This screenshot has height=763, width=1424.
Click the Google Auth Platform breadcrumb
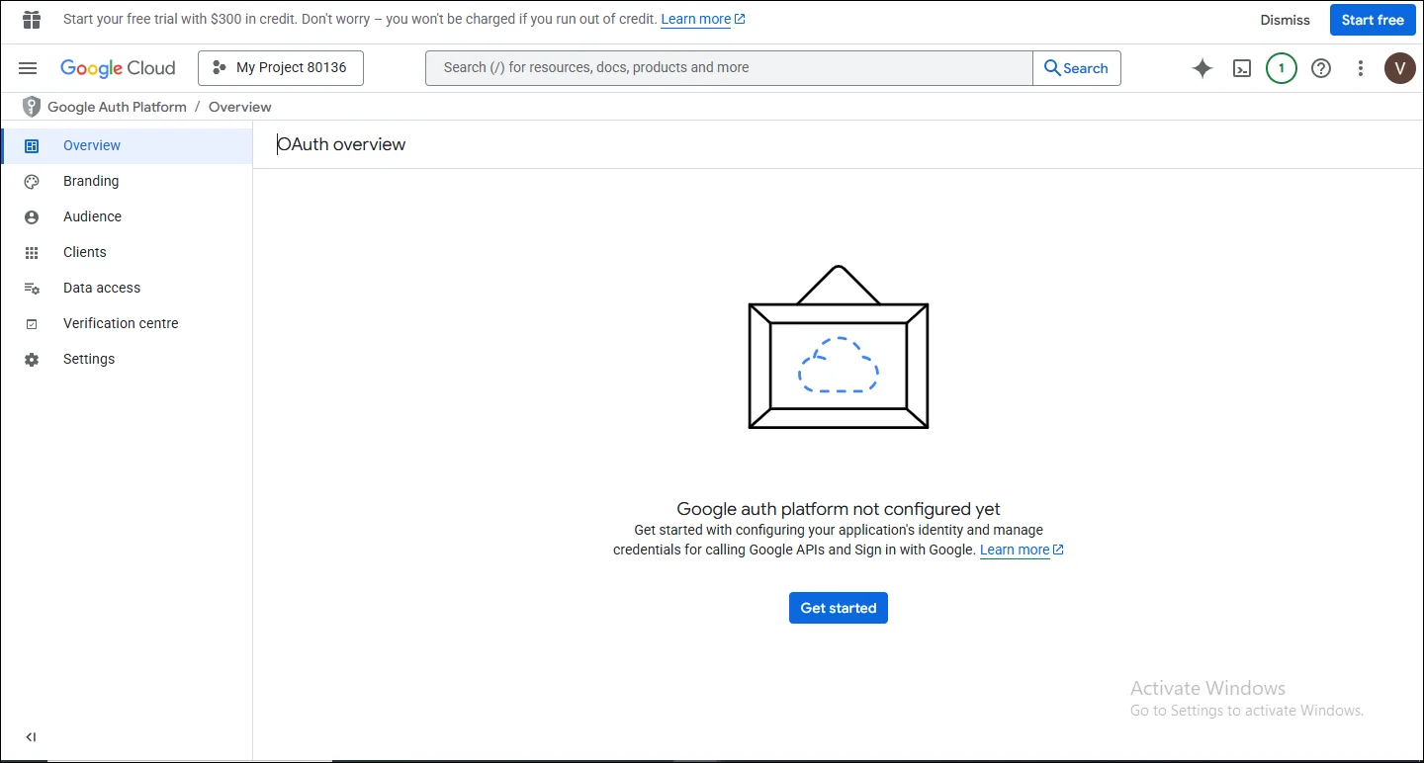click(x=117, y=107)
